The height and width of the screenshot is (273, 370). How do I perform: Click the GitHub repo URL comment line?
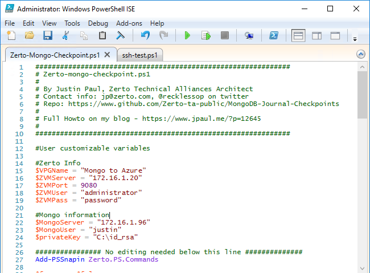click(187, 104)
